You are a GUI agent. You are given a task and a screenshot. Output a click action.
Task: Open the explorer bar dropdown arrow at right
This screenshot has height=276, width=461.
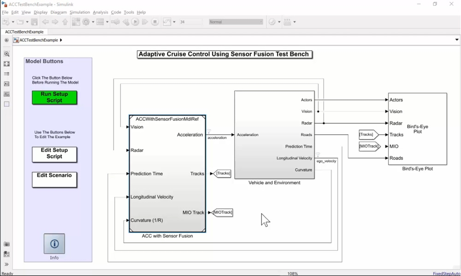456,40
